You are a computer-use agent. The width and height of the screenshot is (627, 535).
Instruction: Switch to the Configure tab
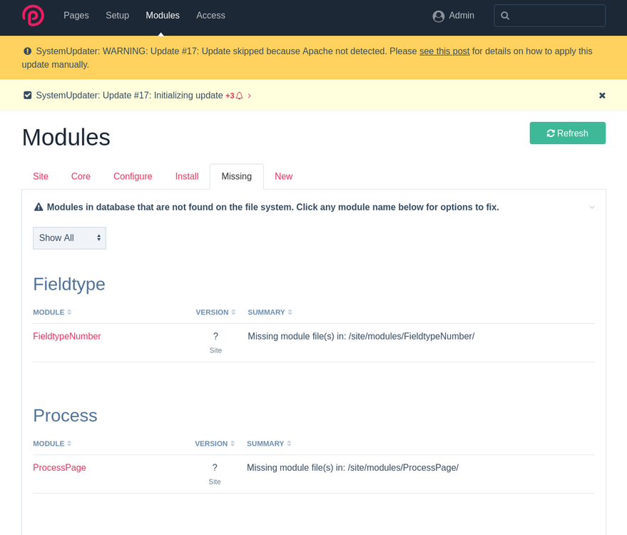tap(133, 177)
